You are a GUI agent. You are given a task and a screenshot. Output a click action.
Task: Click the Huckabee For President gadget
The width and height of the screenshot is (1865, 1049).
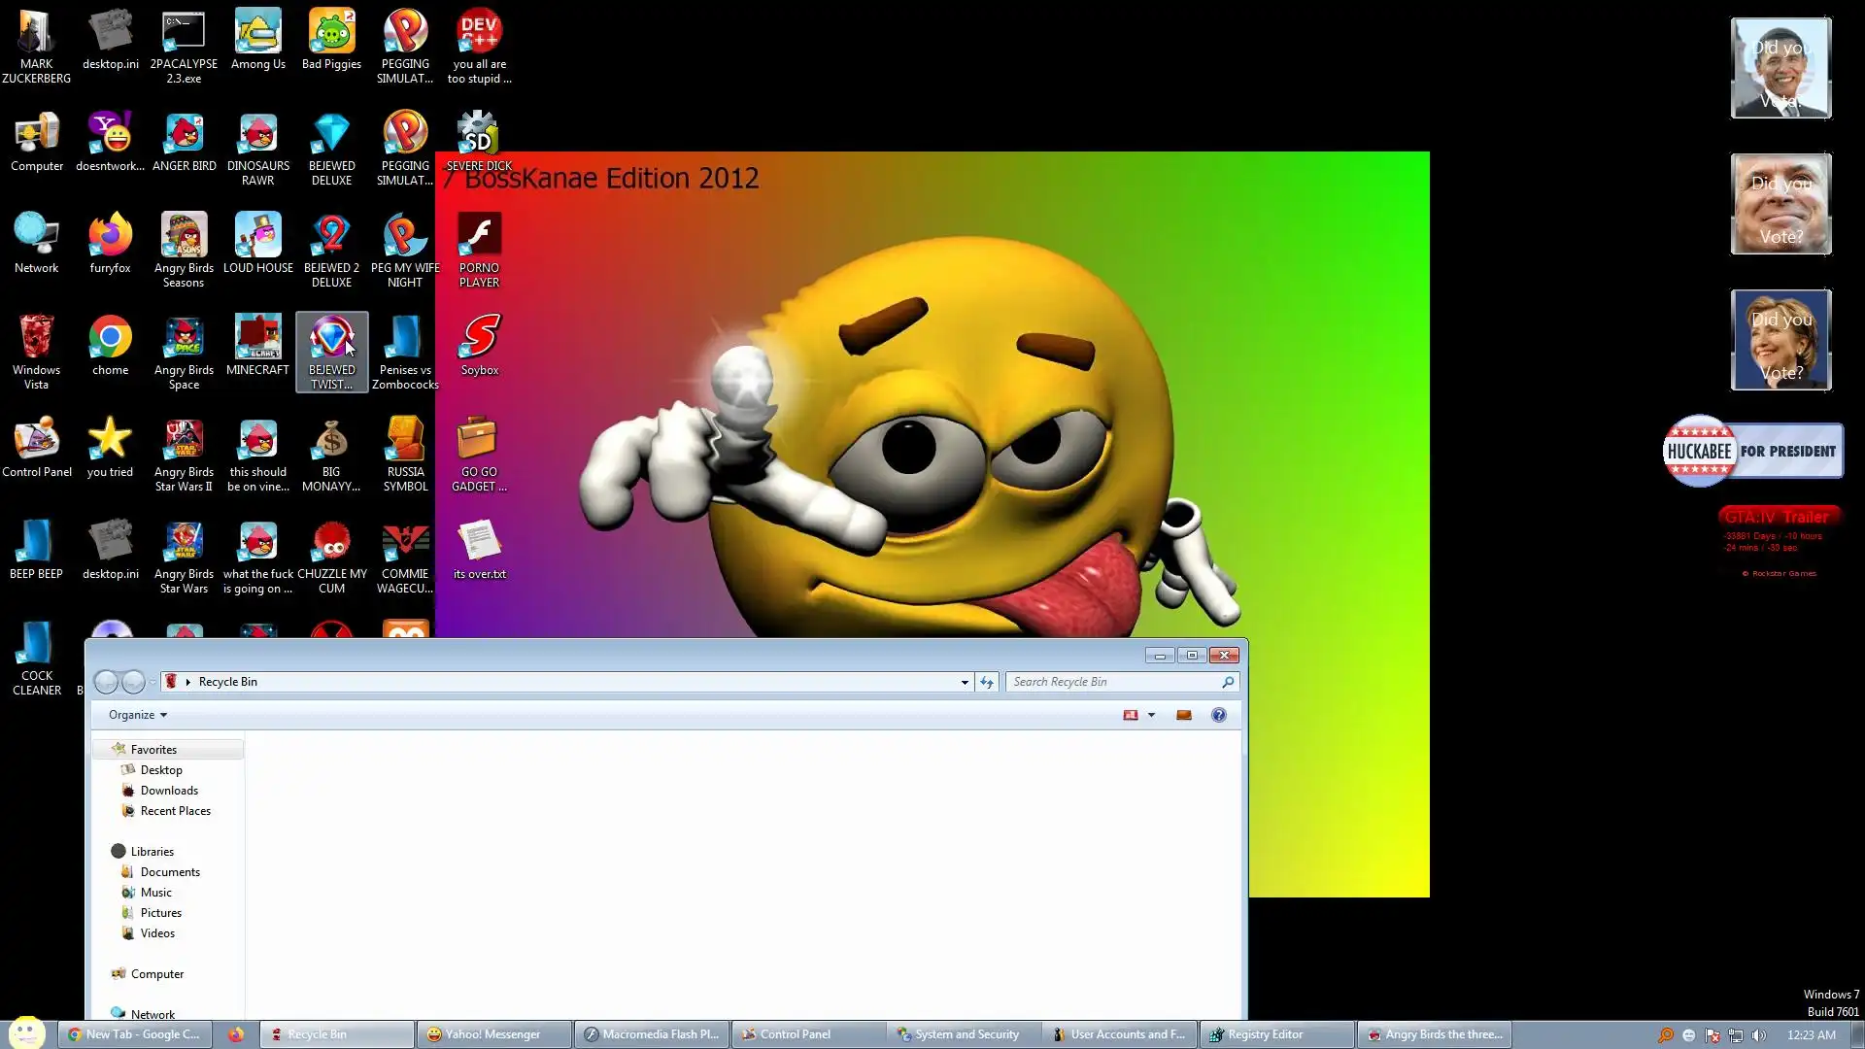(1752, 451)
